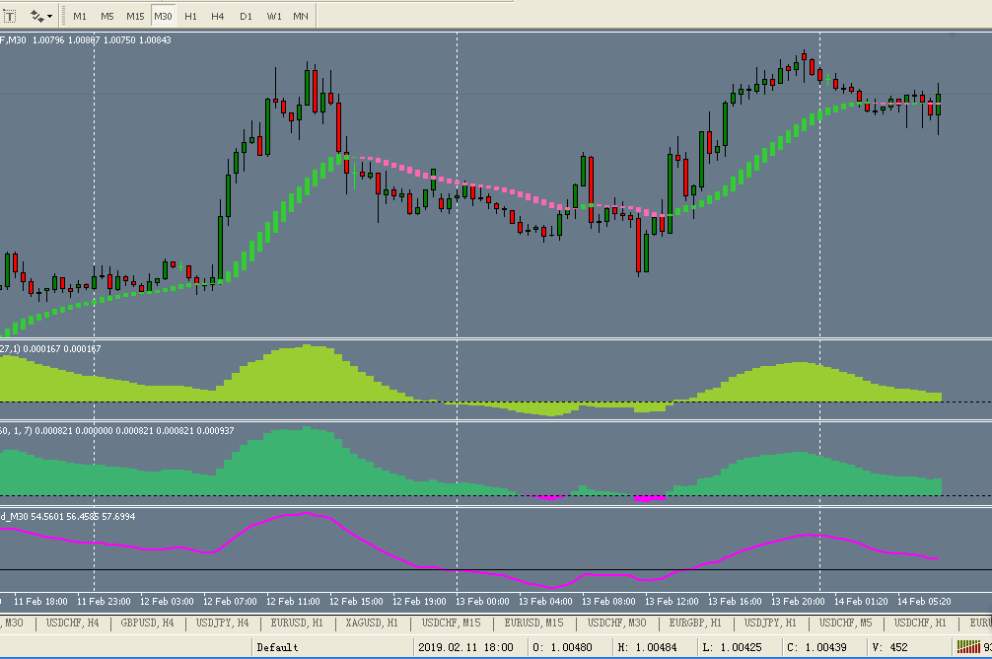The width and height of the screenshot is (992, 659).
Task: Select the D1 daily timeframe
Action: pos(246,17)
